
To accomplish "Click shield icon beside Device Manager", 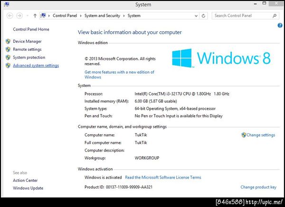I will click(8, 41).
